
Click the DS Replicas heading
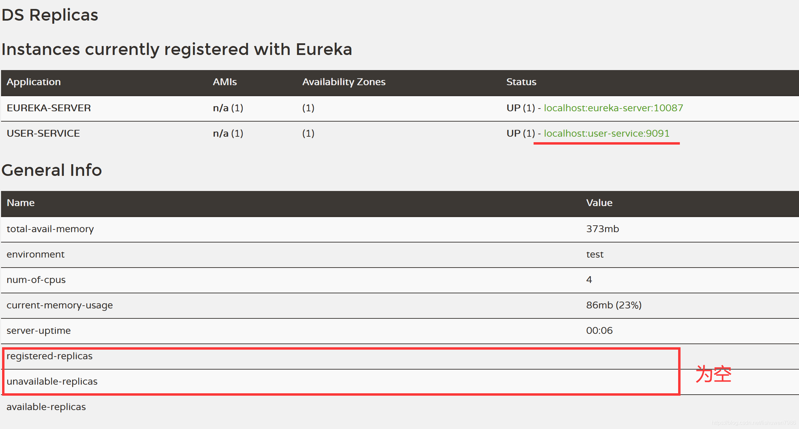[50, 15]
